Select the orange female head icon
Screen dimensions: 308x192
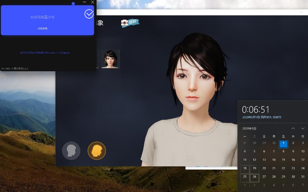(x=97, y=151)
